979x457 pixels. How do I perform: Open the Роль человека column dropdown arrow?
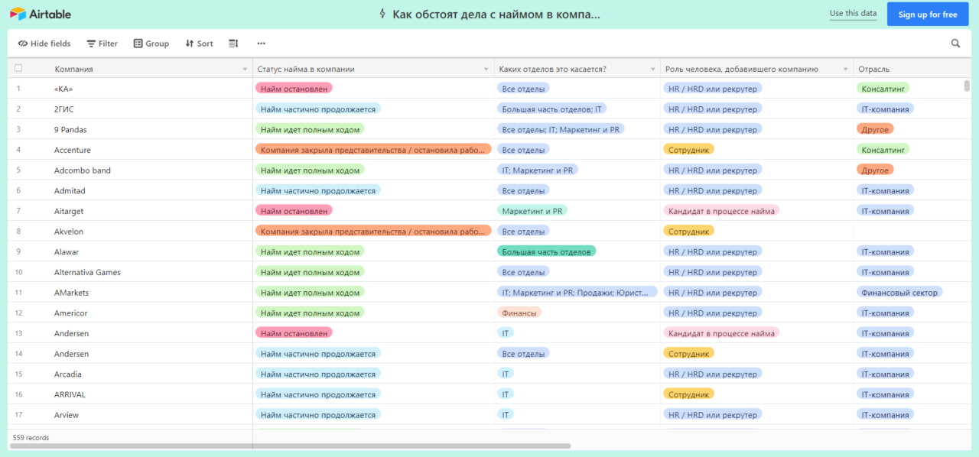845,70
